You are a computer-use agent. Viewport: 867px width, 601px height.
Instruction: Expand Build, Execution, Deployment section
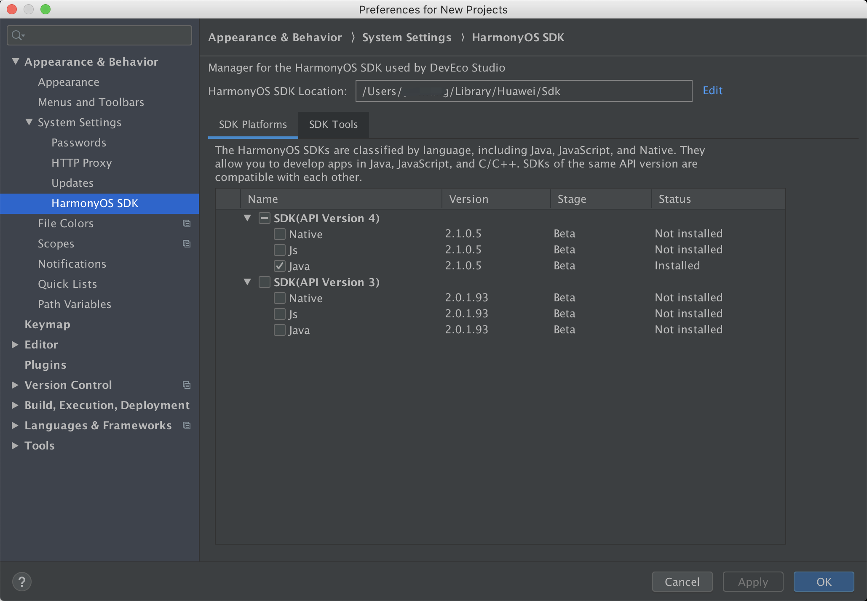15,405
